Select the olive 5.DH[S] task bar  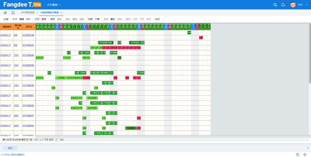tap(131, 128)
